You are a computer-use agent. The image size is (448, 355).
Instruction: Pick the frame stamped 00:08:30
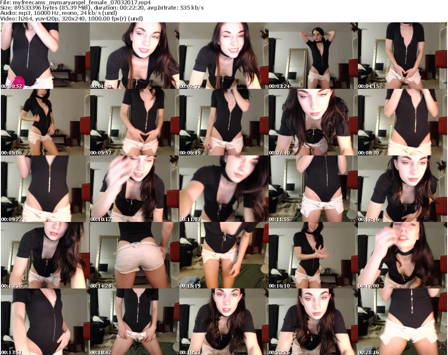tap(402, 122)
